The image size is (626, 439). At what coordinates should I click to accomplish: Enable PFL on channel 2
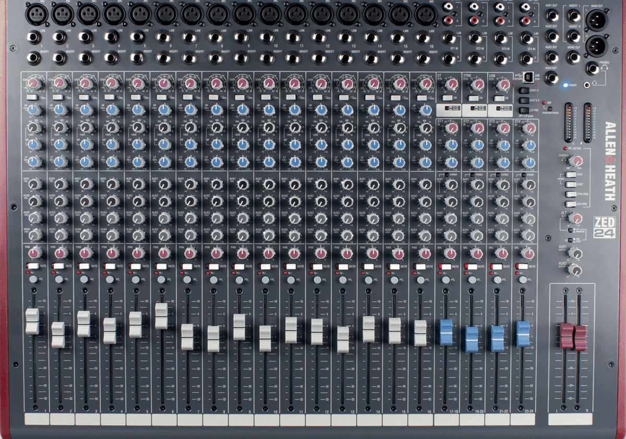59,280
